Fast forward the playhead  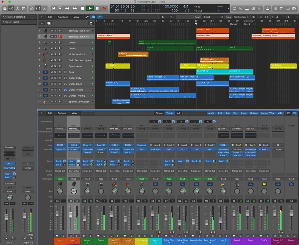point(75,8)
